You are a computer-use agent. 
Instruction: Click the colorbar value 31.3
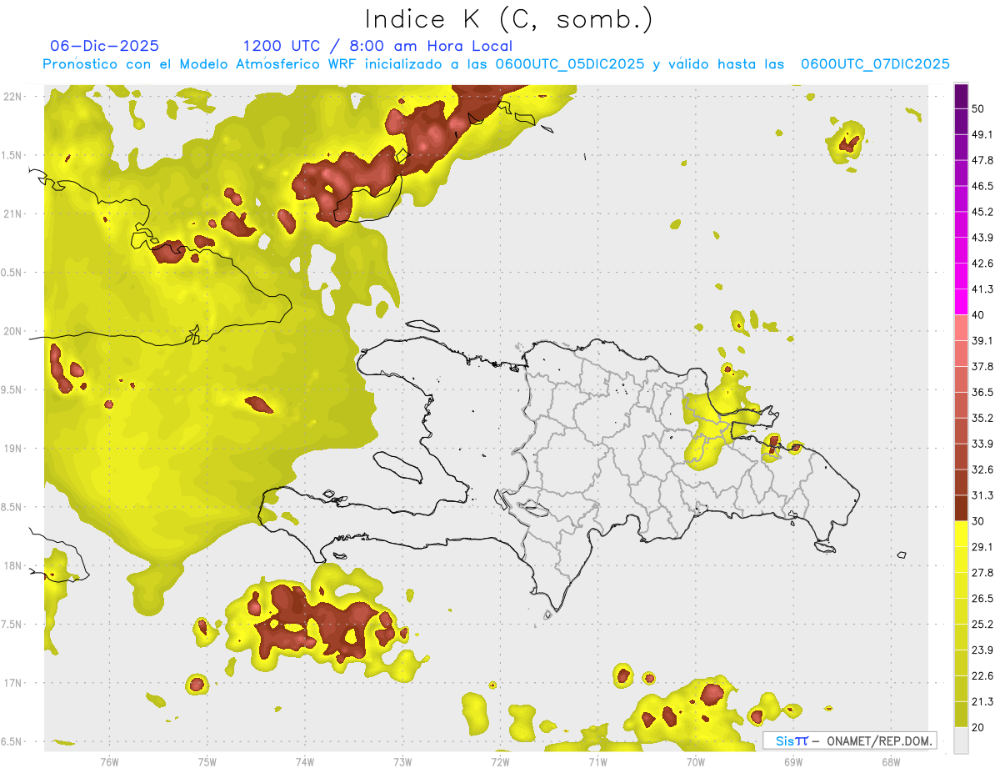coord(982,495)
